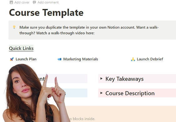Click the Add cover button label
This screenshot has width=176, height=122.
click(x=22, y=2)
